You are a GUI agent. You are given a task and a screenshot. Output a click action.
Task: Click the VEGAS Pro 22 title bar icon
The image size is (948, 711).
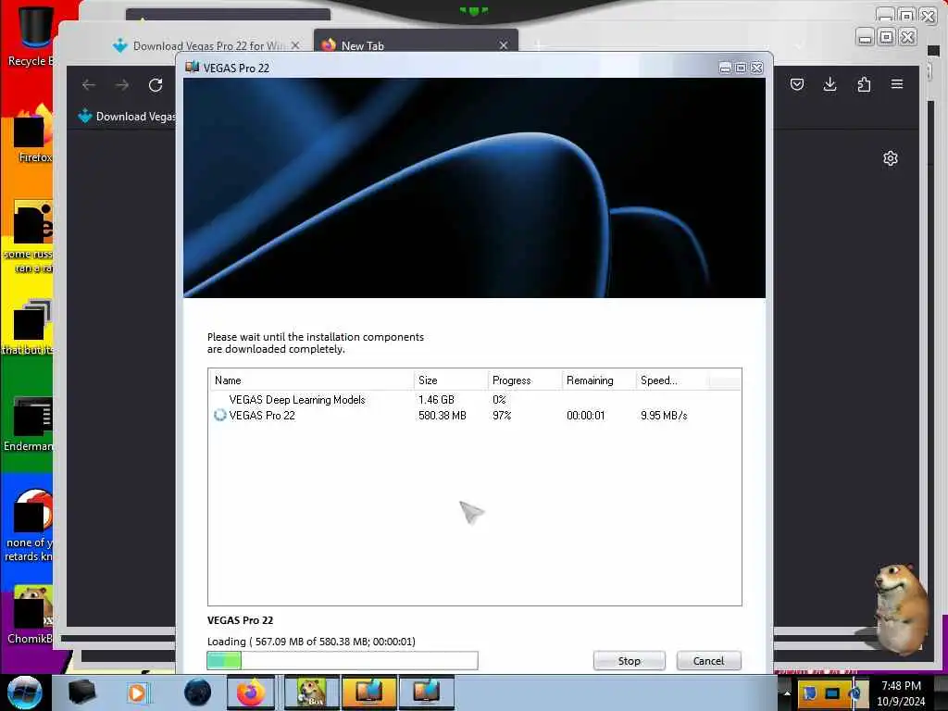tap(193, 67)
